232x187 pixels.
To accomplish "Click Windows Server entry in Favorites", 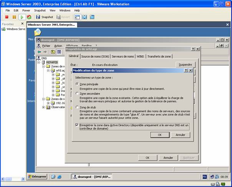I will (x=13, y=29).
